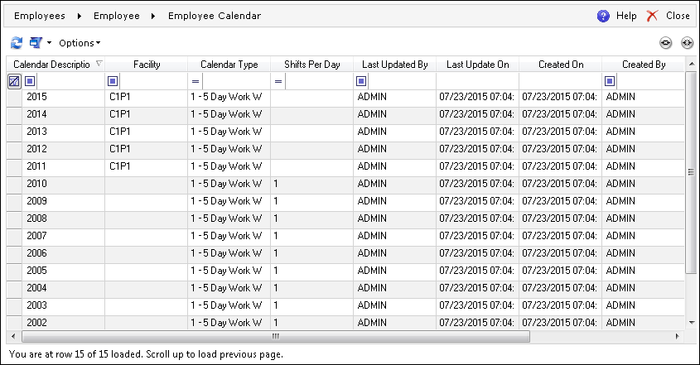
Task: Go to the Employee breadcrumb item
Action: 117,16
